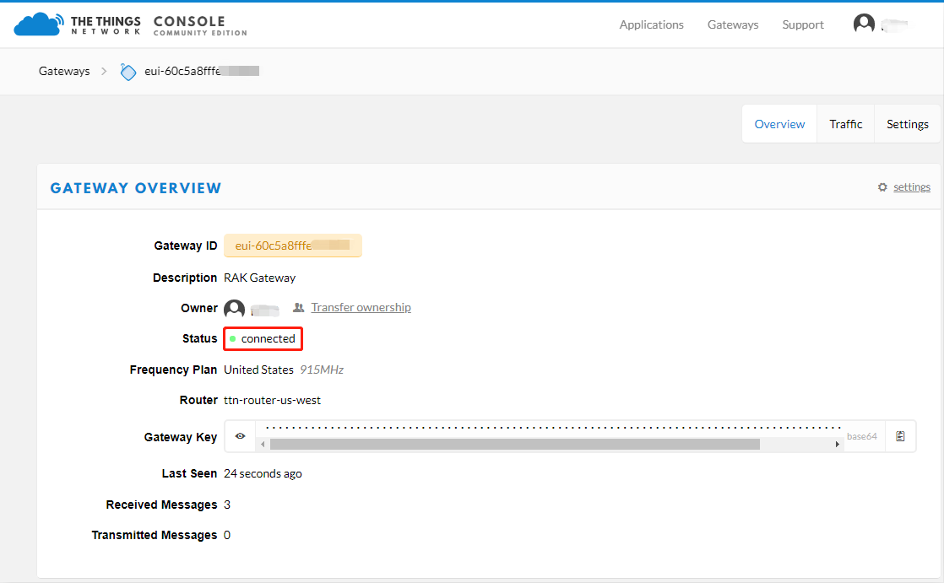Image resolution: width=944 pixels, height=583 pixels.
Task: Click the 'connected' status text
Action: point(268,338)
